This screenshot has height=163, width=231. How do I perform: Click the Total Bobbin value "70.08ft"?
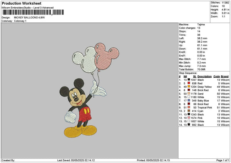click(x=201, y=70)
